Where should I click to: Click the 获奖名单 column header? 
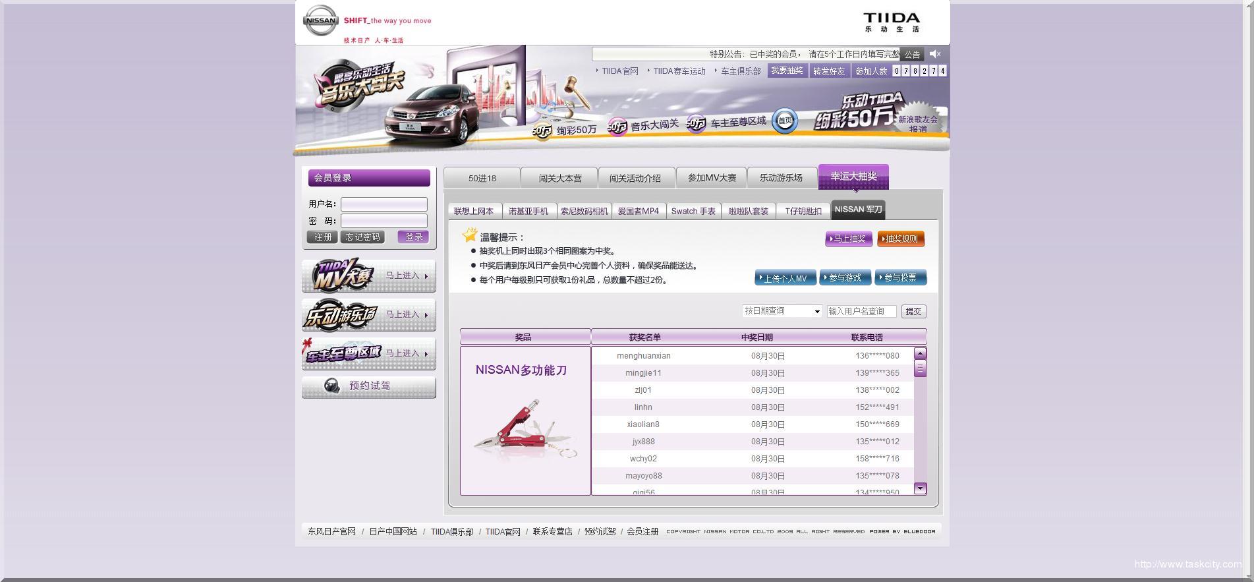click(x=644, y=337)
